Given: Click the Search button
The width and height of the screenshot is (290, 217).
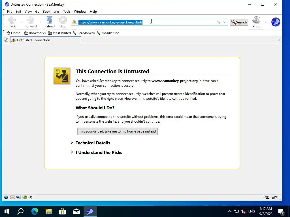Looking at the screenshot, I should pos(239,22).
